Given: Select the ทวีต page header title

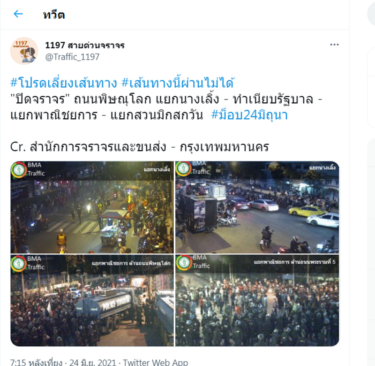Looking at the screenshot, I should point(54,15).
